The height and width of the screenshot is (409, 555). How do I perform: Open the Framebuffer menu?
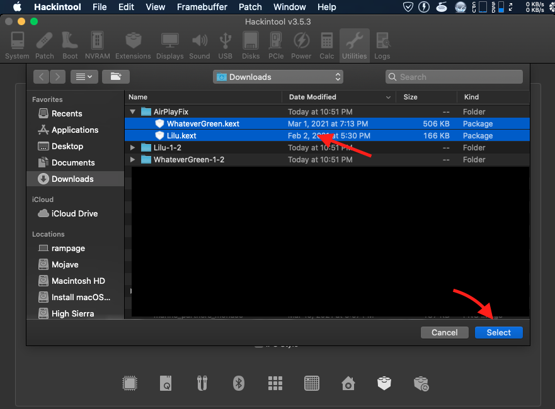[x=202, y=7]
